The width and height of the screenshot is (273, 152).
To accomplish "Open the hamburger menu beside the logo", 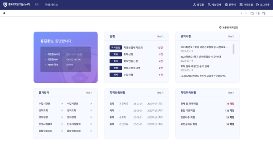I will click(x=37, y=5).
